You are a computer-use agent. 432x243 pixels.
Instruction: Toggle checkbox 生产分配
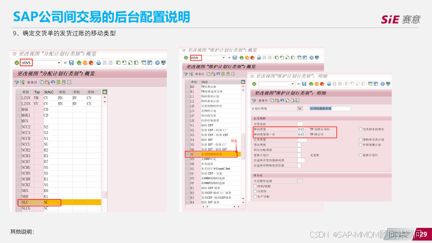click(x=255, y=197)
